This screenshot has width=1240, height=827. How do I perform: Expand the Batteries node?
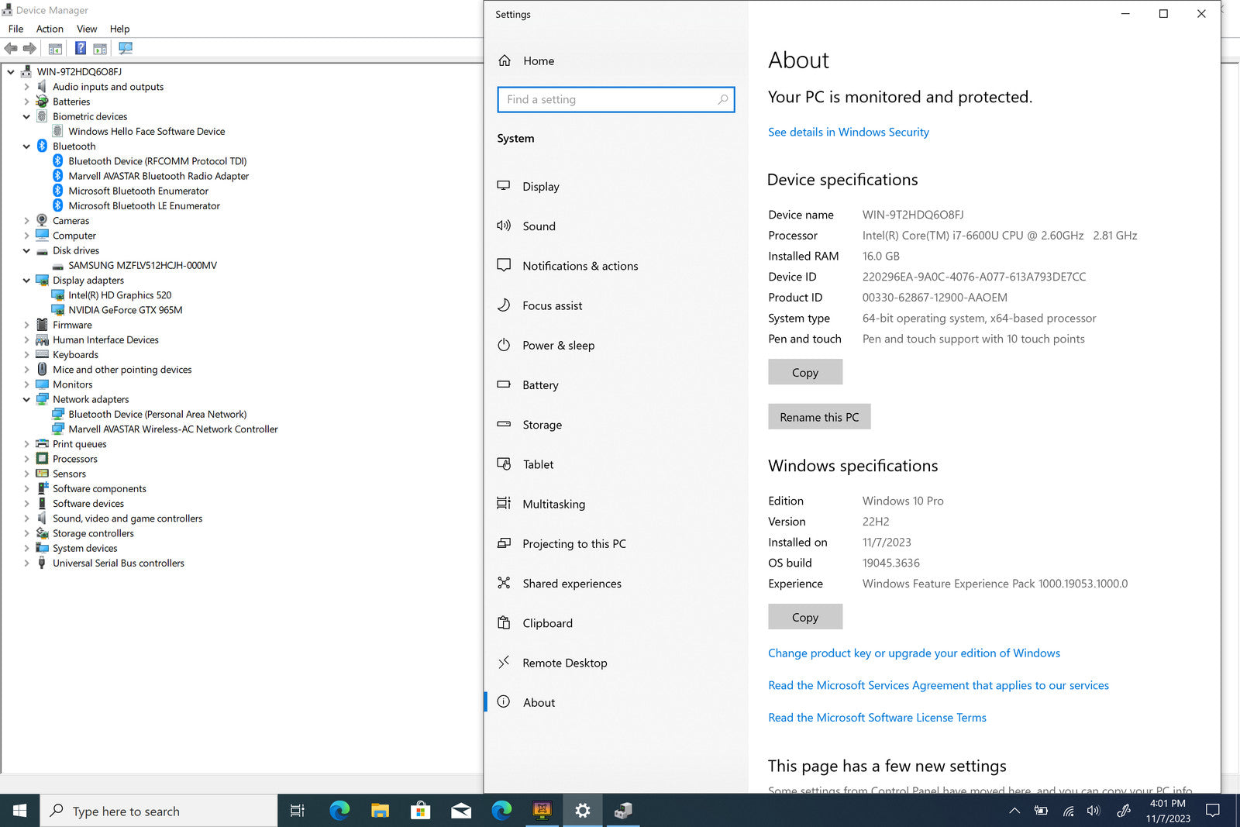coord(26,102)
